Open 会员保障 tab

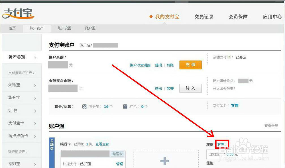tap(238, 17)
